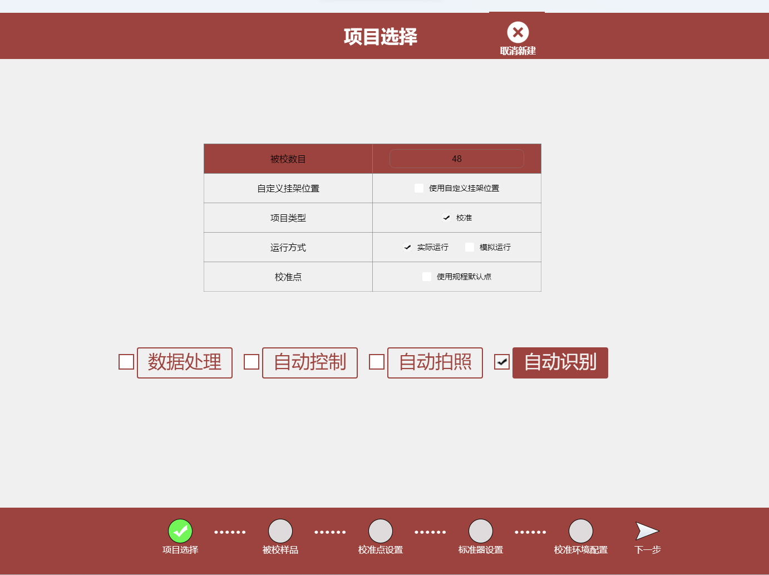Screen dimensions: 769x575
Task: Enable the 模拟运行 checkbox
Action: coord(470,247)
